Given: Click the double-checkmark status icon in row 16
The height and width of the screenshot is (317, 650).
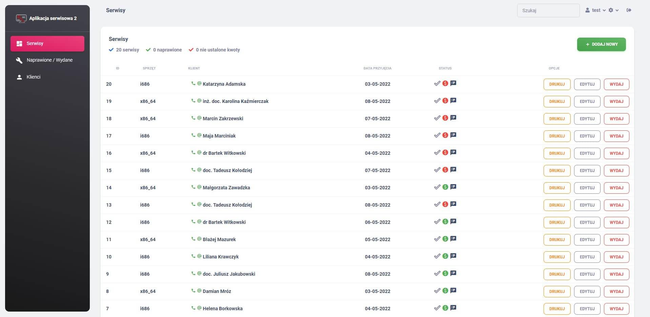Looking at the screenshot, I should pyautogui.click(x=437, y=152).
